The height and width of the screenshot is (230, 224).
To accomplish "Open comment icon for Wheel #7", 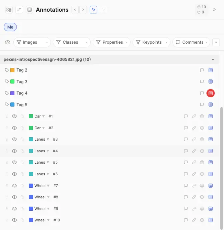I will click(186, 186).
